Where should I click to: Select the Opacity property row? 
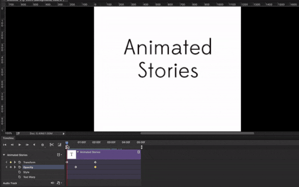pyautogui.click(x=43, y=167)
